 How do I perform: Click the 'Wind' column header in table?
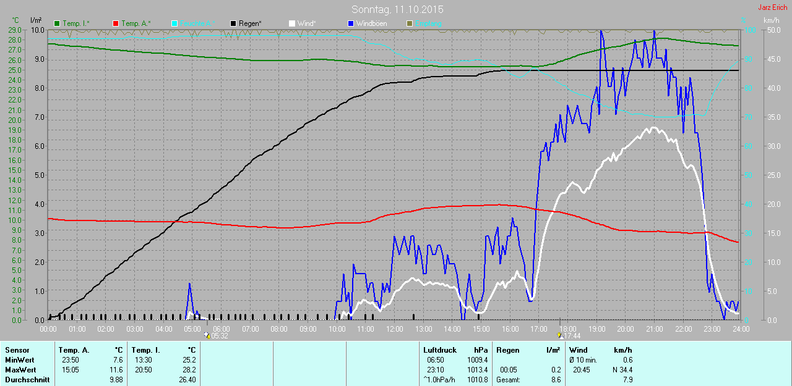pos(579,350)
